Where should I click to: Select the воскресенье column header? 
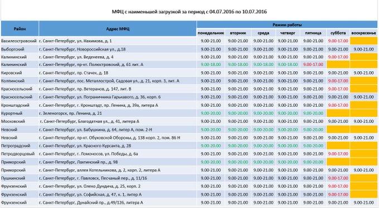click(363, 33)
